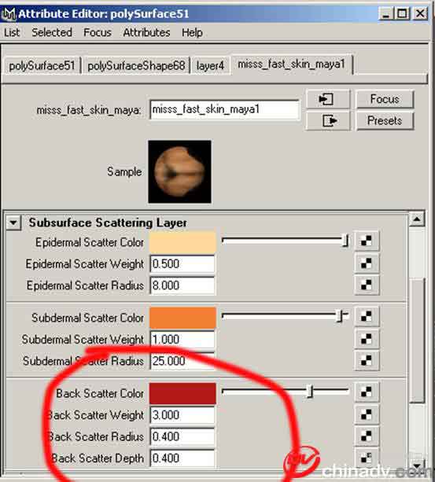Click map button for Epidermal Scatter Color
The height and width of the screenshot is (482, 435).
point(367,241)
